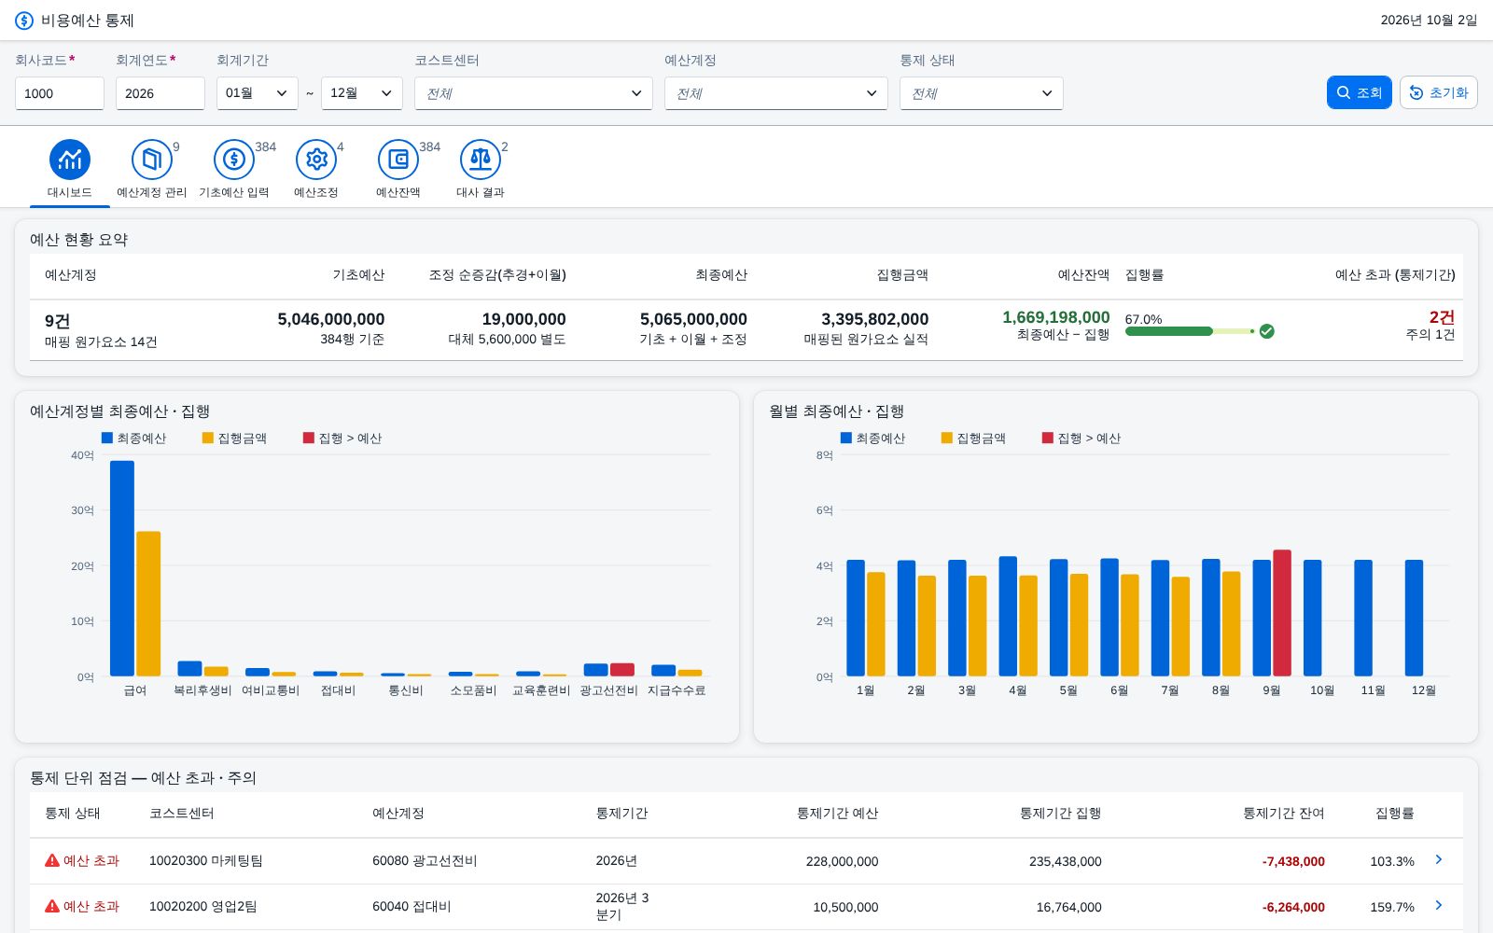Screen dimensions: 1493x933
Task: Toggle 집행 > 예산 legend in account chart
Action: (x=342, y=438)
